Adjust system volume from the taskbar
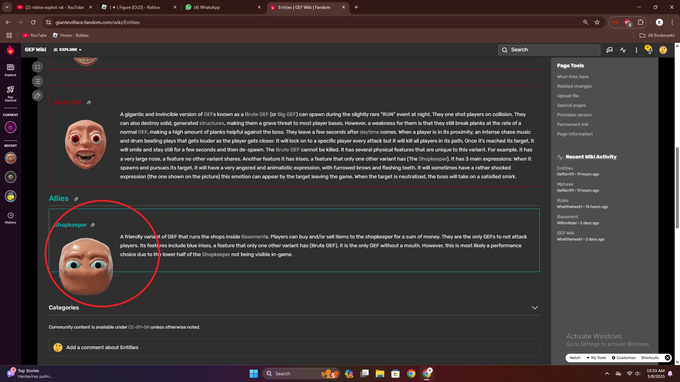Viewport: 680px width, 382px height. tap(638, 373)
